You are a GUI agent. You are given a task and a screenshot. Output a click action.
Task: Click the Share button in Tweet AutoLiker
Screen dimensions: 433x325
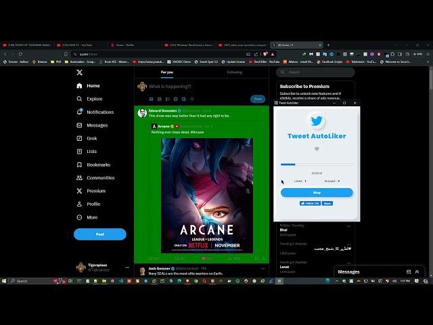(327, 203)
